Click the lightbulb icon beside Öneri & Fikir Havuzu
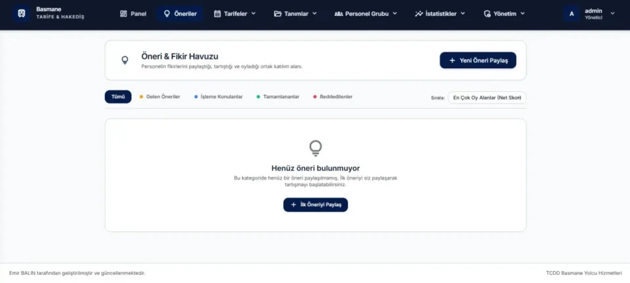Image resolution: width=630 pixels, height=283 pixels. click(125, 60)
